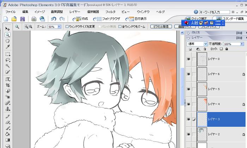Screen dimensions: 247x148
Task: Click the ピクセル等倍 button
Action: coord(161,26)
